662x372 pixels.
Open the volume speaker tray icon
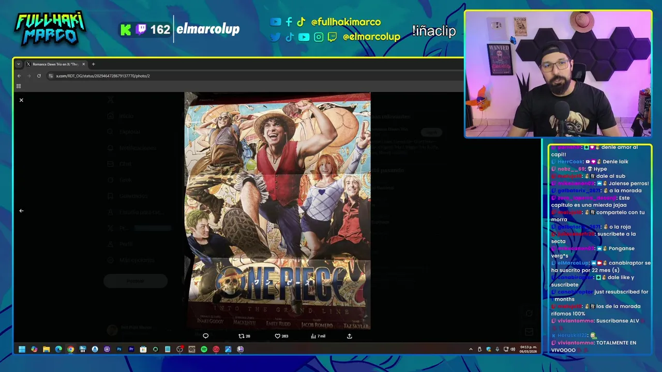click(513, 349)
